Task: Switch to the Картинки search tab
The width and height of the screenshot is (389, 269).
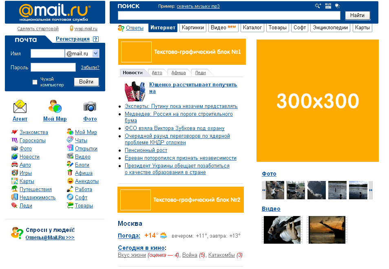Action: coord(193,28)
